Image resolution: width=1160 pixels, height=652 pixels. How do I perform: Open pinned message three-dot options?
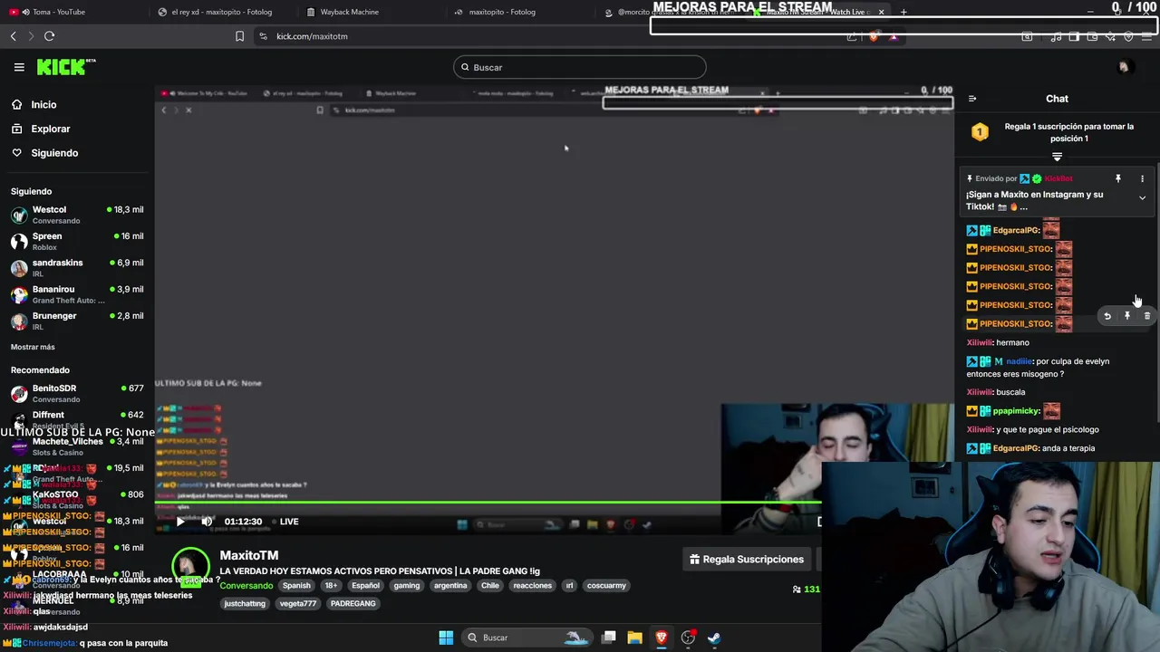tap(1142, 178)
